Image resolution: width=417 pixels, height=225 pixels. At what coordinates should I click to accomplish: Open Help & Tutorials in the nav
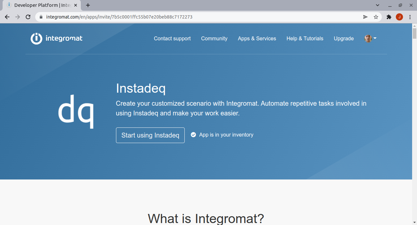click(x=305, y=38)
